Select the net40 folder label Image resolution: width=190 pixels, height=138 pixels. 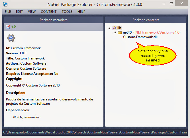pyautogui.click(x=127, y=32)
